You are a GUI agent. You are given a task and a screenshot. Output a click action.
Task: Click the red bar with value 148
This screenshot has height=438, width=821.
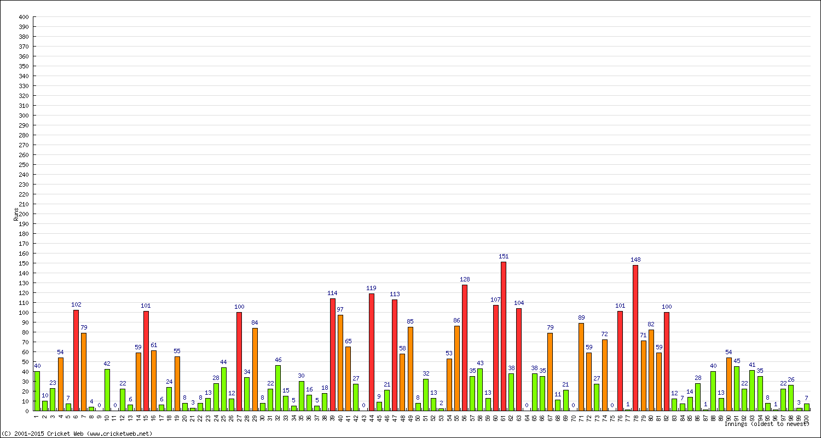pyautogui.click(x=635, y=338)
